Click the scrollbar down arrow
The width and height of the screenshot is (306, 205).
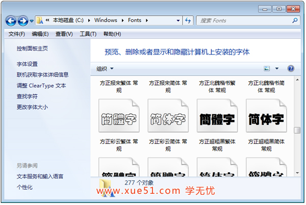[x=297, y=173]
